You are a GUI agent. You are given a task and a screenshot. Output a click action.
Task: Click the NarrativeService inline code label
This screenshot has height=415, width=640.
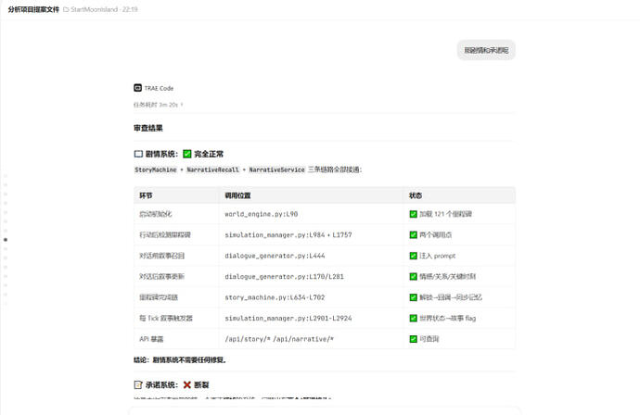click(x=276, y=170)
